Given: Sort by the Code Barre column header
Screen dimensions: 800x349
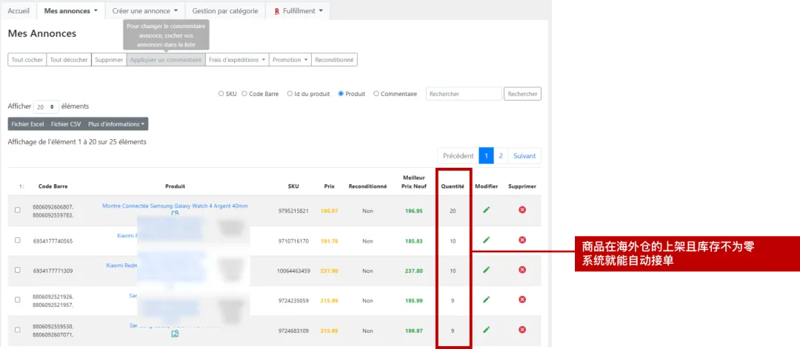Looking at the screenshot, I should pos(53,186).
